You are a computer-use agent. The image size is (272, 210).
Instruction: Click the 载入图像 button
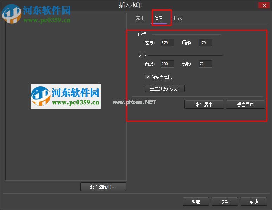103,187
